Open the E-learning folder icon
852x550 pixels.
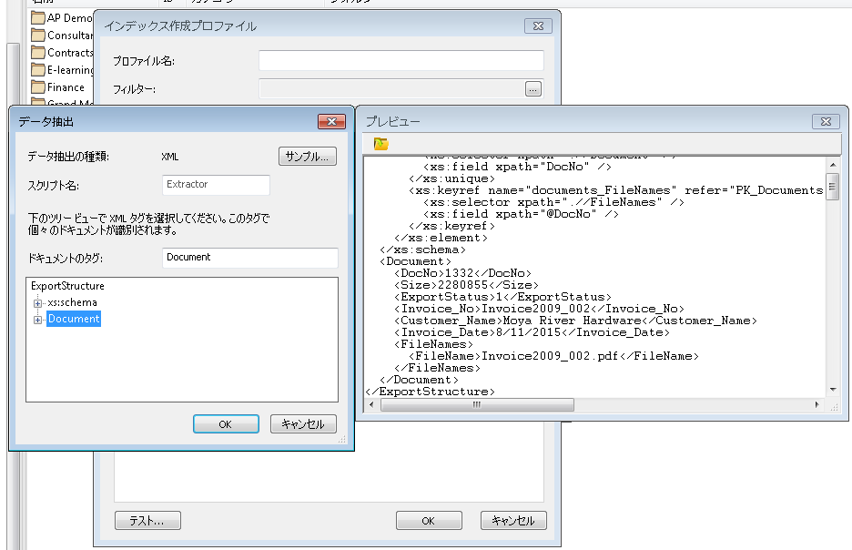click(38, 70)
